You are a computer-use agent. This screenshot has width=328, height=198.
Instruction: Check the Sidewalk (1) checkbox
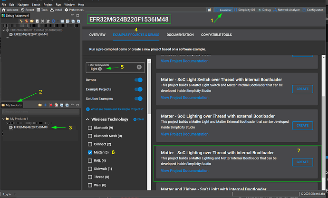90,168
